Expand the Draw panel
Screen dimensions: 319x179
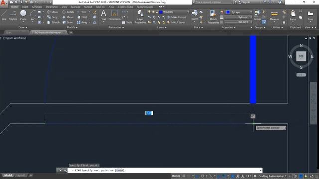click(23, 27)
